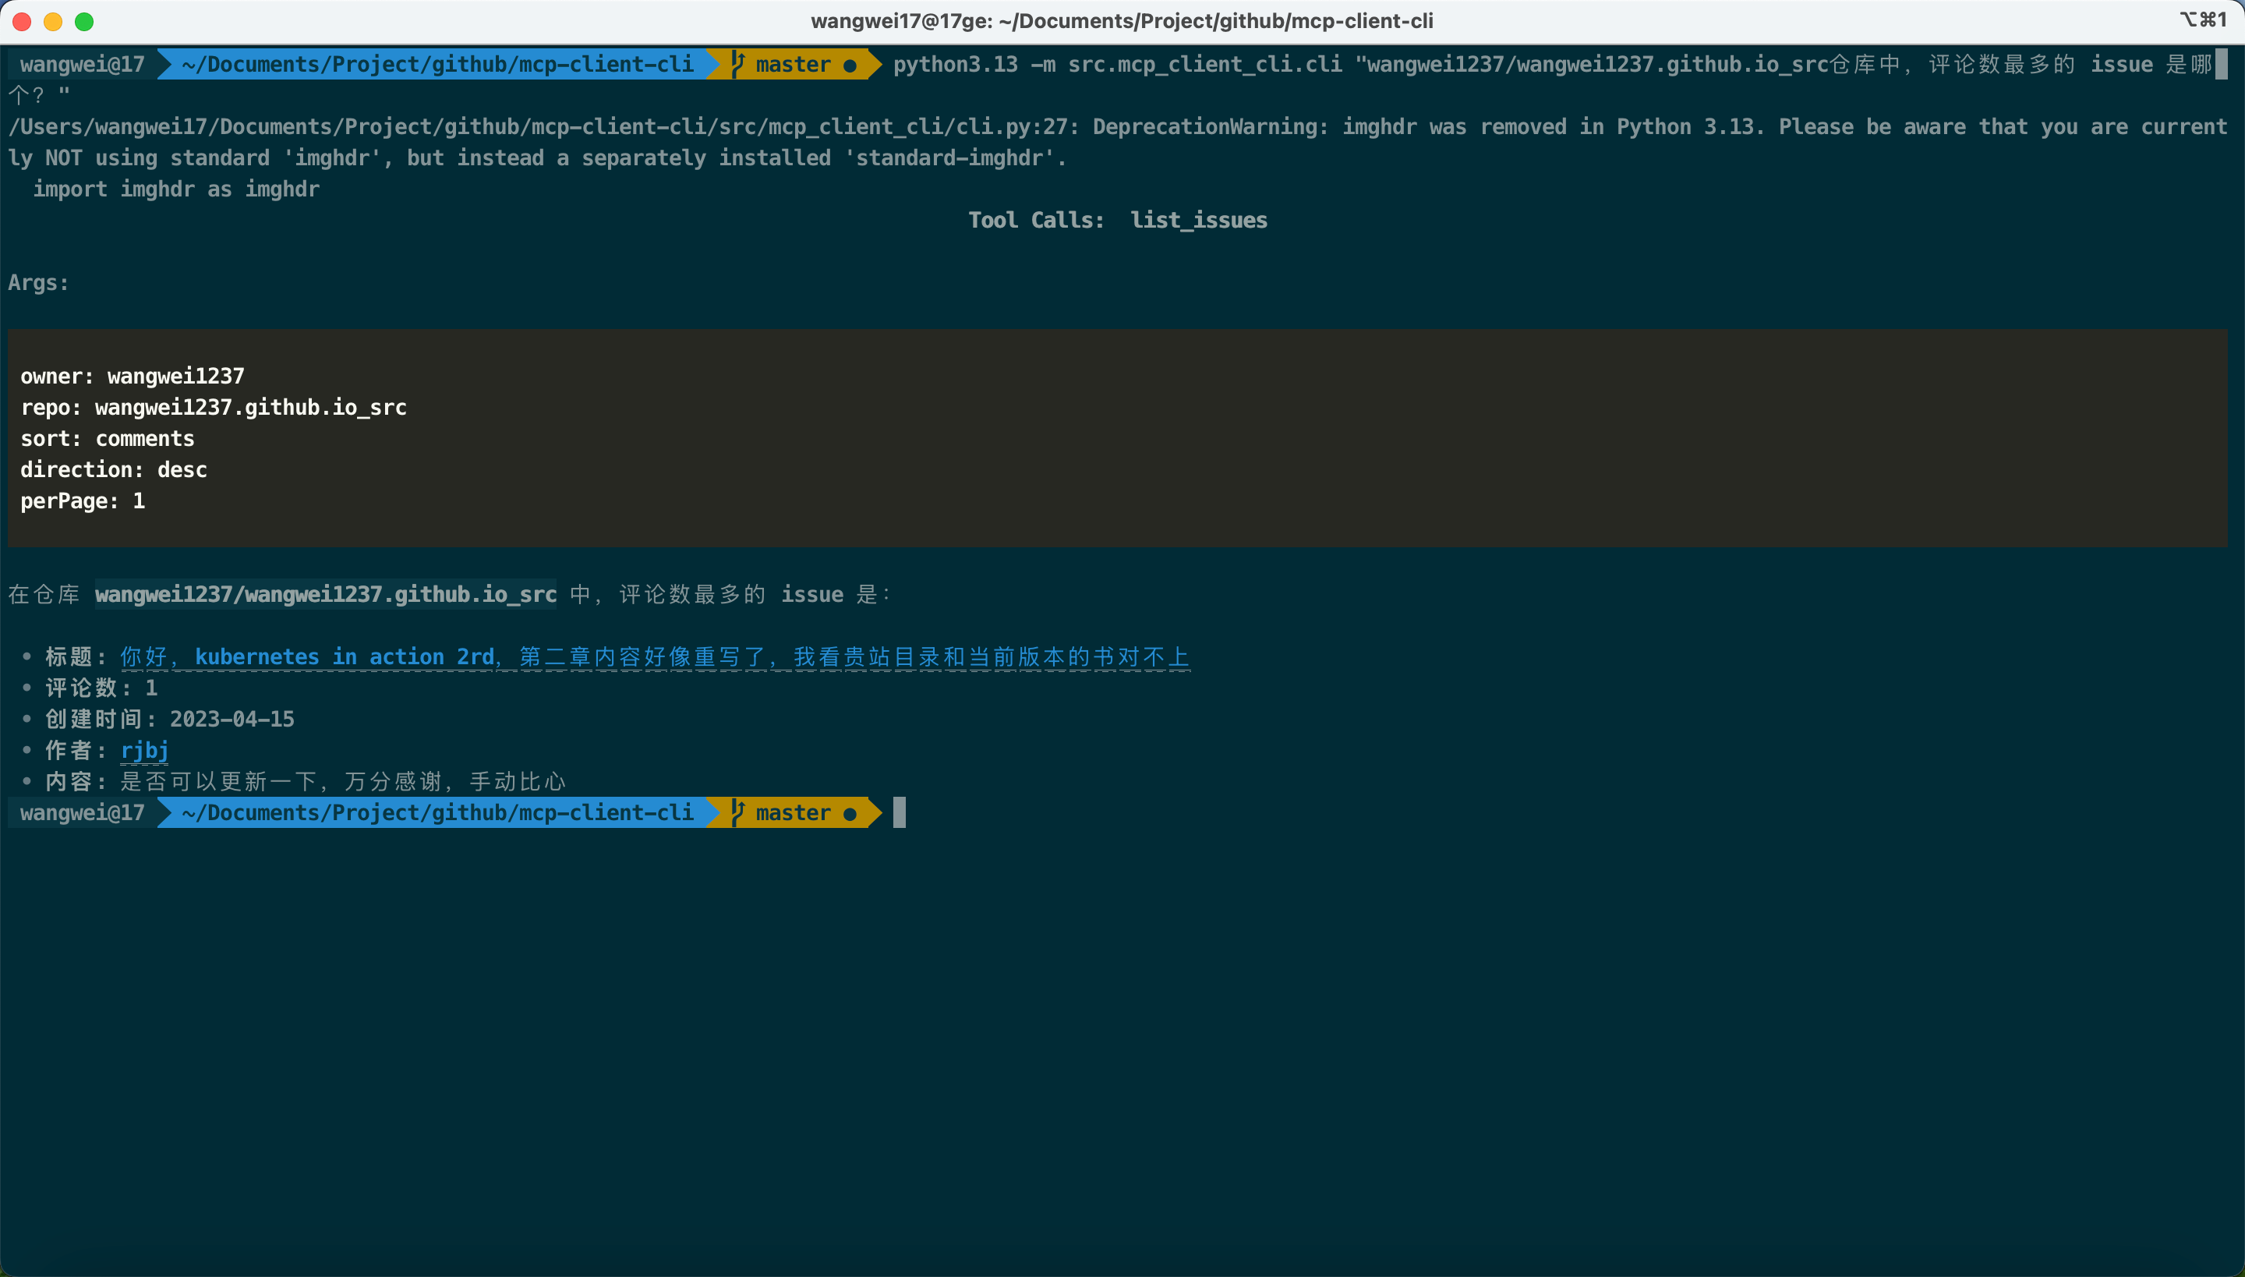The height and width of the screenshot is (1277, 2245).
Task: Open the kubernetes in action 2rd issue link
Action: click(655, 657)
